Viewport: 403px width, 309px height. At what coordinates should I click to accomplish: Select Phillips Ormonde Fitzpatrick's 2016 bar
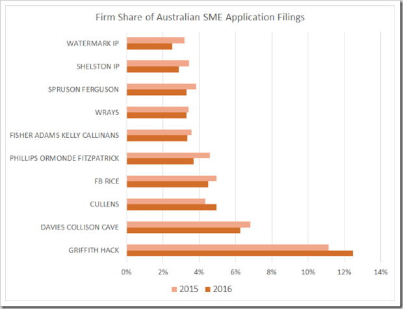[x=160, y=161]
